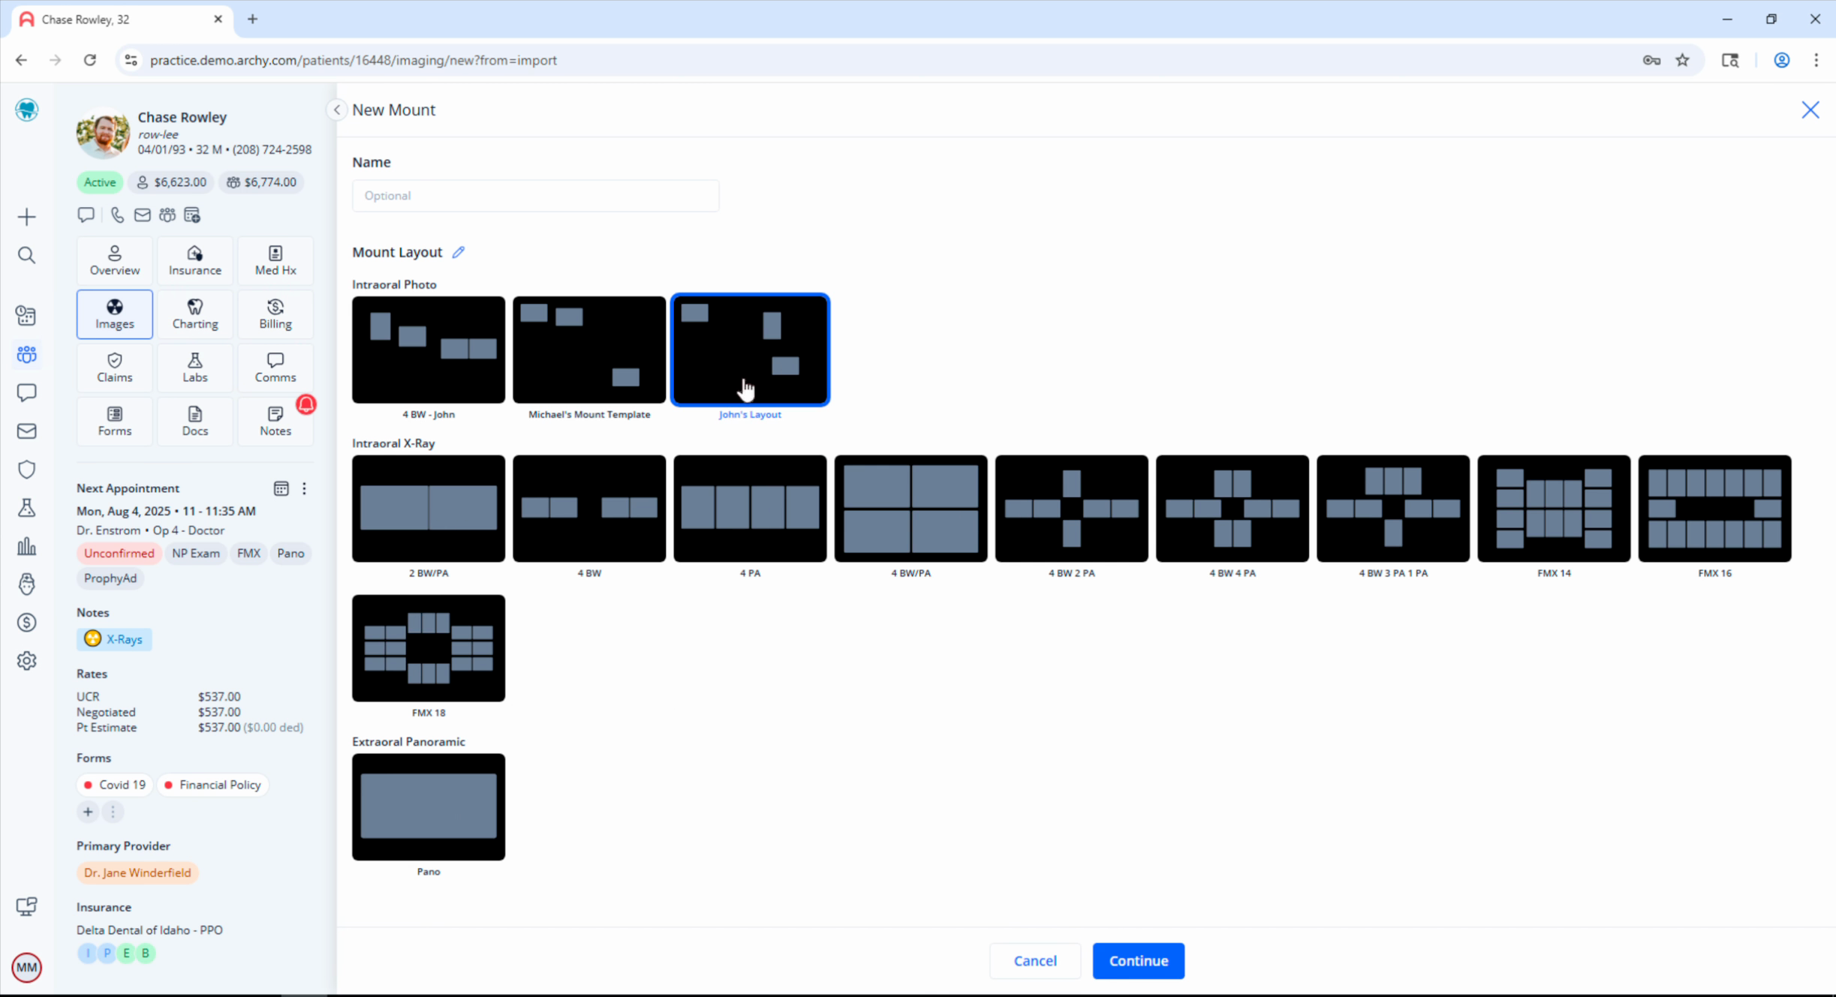
Task: Edit mount layout with the pencil icon
Action: (x=459, y=252)
